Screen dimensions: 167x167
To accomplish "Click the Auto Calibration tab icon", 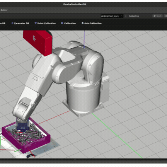I will (x=82, y=23).
